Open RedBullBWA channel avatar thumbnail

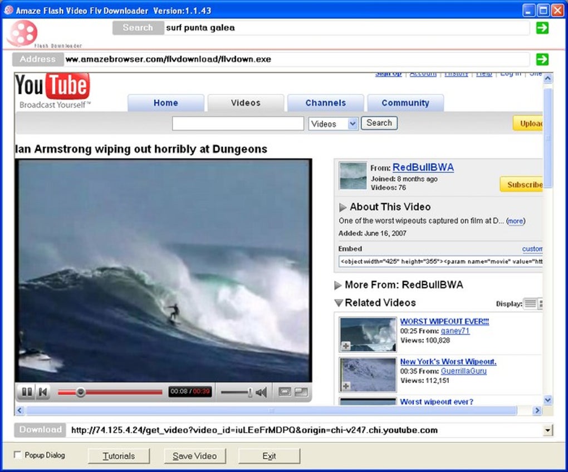click(353, 176)
